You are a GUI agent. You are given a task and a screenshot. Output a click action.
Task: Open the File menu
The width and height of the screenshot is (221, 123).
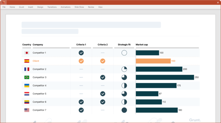4,7
